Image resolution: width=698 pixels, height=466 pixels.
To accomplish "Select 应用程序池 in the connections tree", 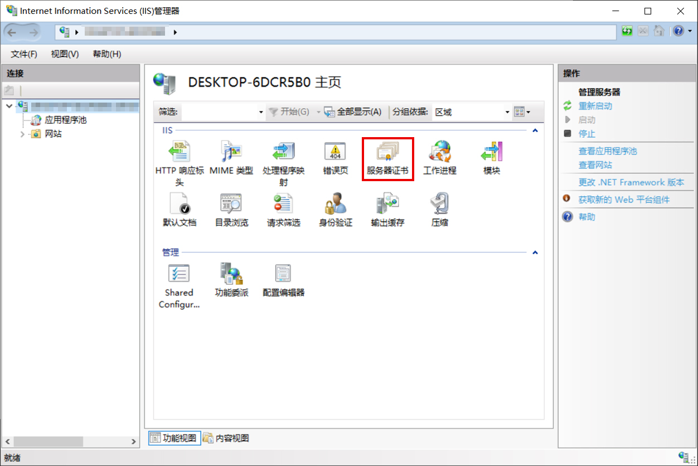I will coord(65,120).
